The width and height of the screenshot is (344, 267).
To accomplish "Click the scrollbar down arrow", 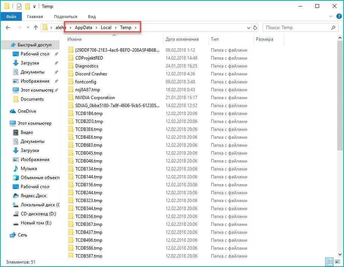I will (340, 255).
